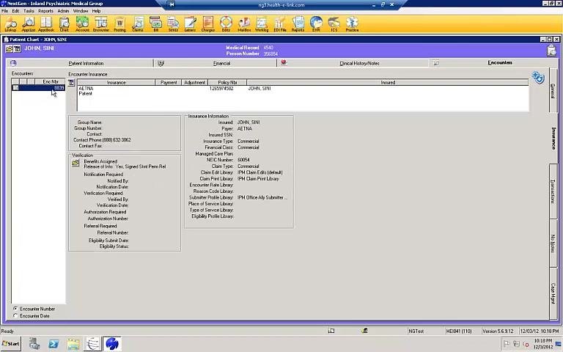This screenshot has height=352, width=563.
Task: Open the Tasks menu
Action: 29,11
